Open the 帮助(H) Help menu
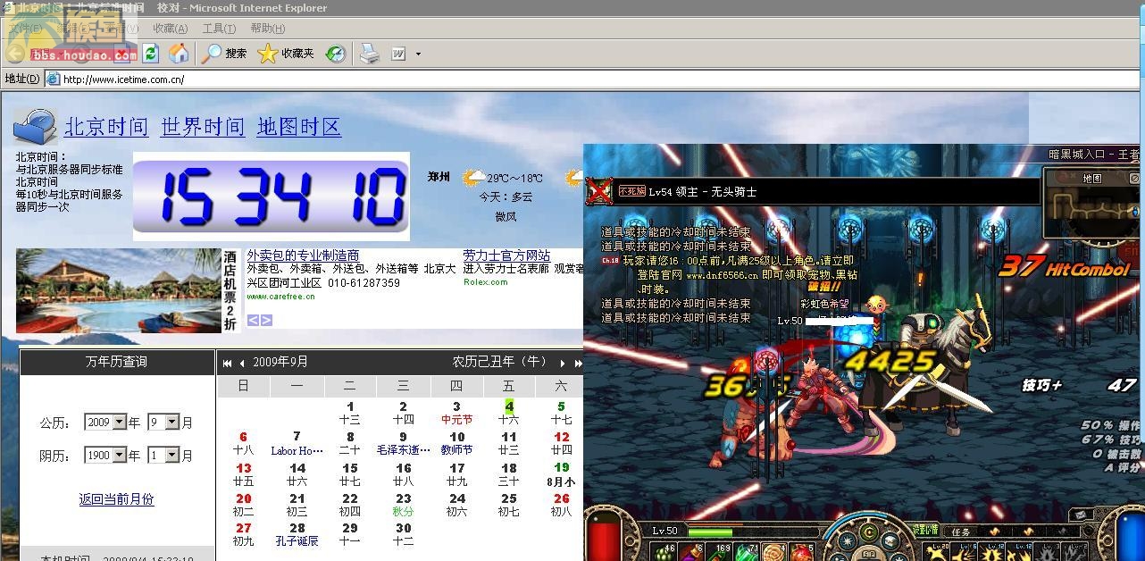This screenshot has height=561, width=1145. [268, 29]
